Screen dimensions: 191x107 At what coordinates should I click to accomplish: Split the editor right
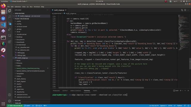click(185, 10)
